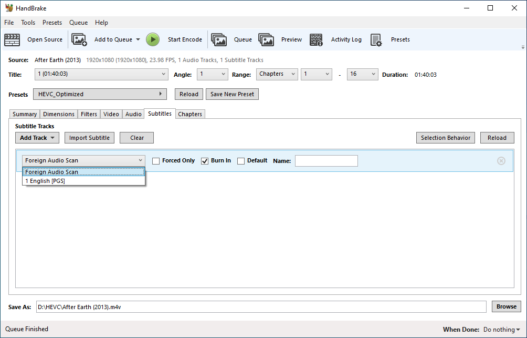Enable the Default subtitle checkbox

pyautogui.click(x=241, y=161)
